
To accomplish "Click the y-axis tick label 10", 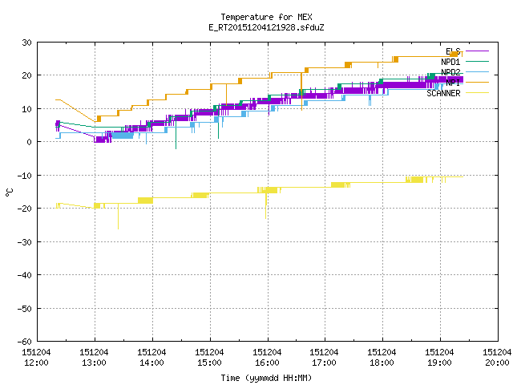I will click(x=26, y=109).
